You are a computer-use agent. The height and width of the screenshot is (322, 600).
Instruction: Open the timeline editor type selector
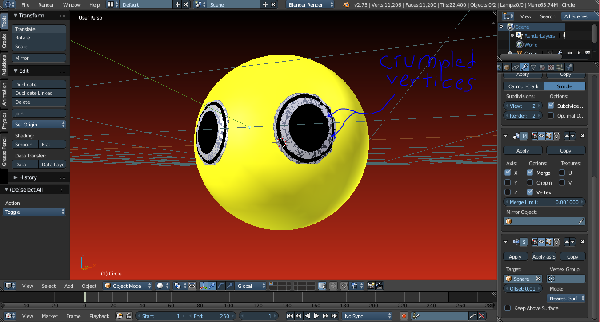pos(10,316)
